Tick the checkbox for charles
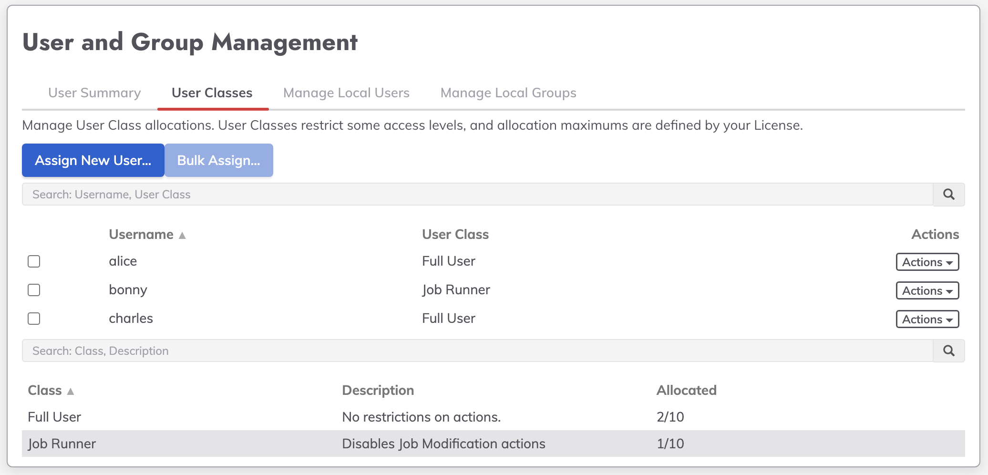988x475 pixels. pos(34,319)
